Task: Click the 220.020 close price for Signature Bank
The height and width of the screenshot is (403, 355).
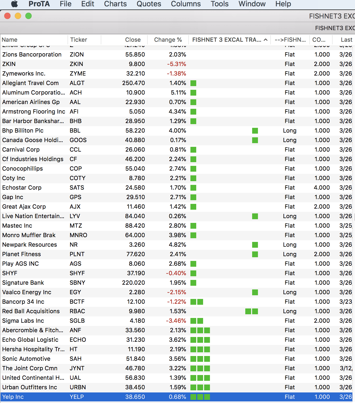Action: [x=133, y=283]
